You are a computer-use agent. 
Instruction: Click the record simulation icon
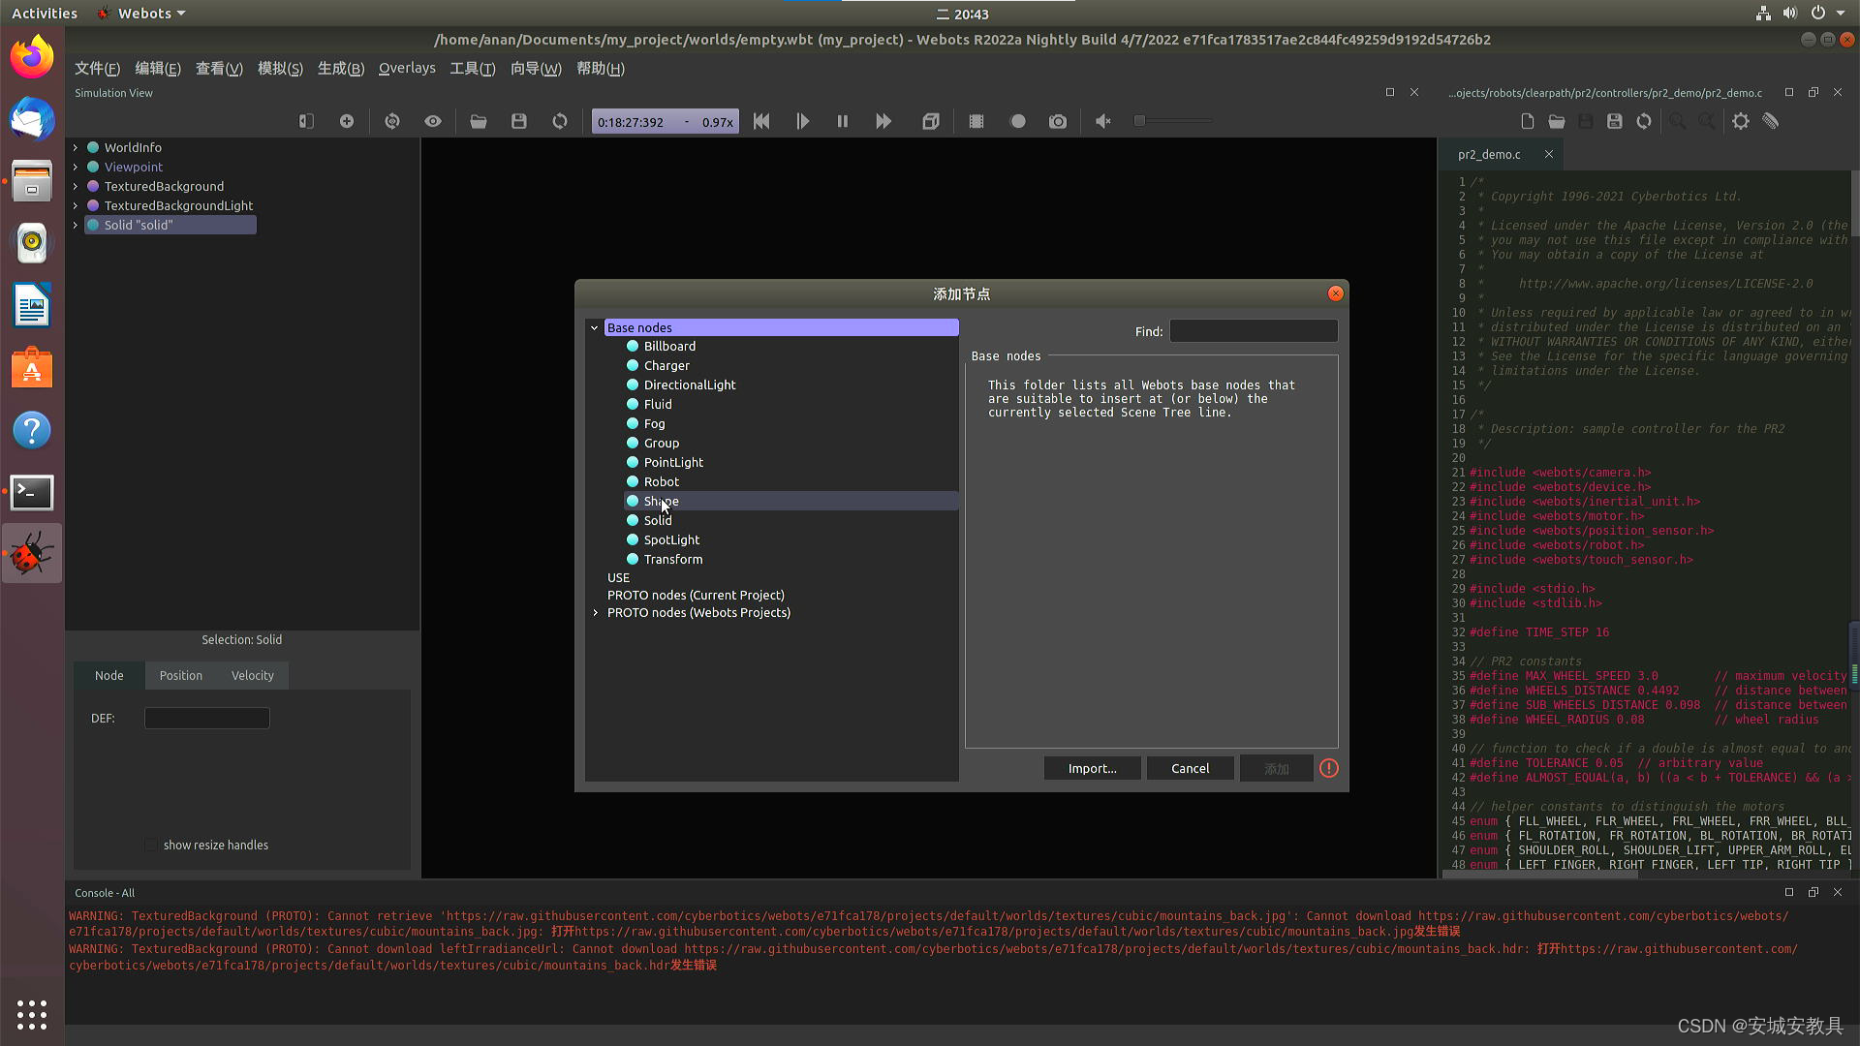point(1018,120)
